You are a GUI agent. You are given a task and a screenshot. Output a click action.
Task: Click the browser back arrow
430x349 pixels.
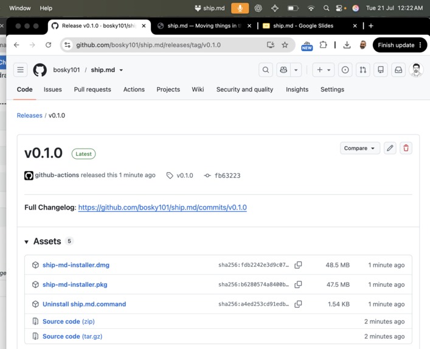(16, 44)
